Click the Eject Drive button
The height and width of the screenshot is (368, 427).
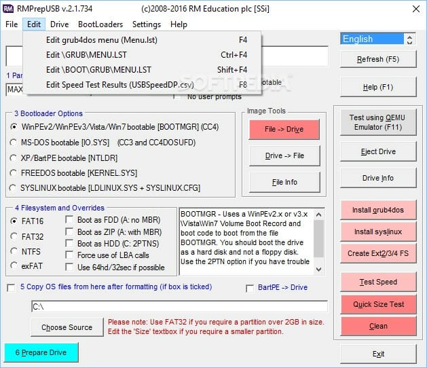pos(378,151)
